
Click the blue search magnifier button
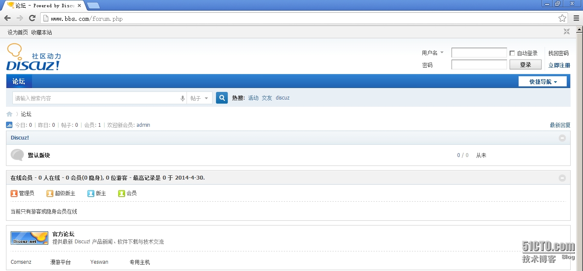tap(222, 98)
